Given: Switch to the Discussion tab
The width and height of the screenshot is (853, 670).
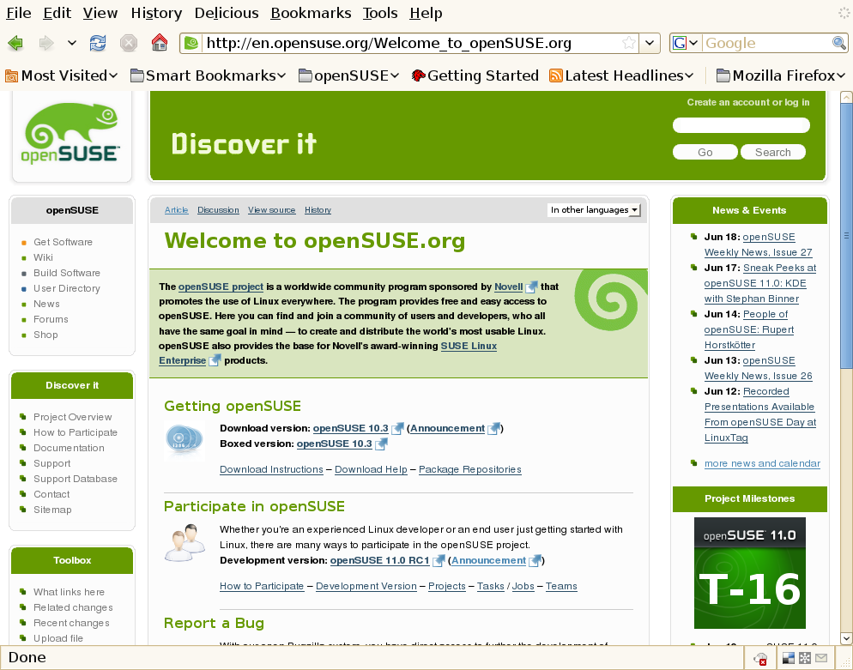Looking at the screenshot, I should point(218,210).
